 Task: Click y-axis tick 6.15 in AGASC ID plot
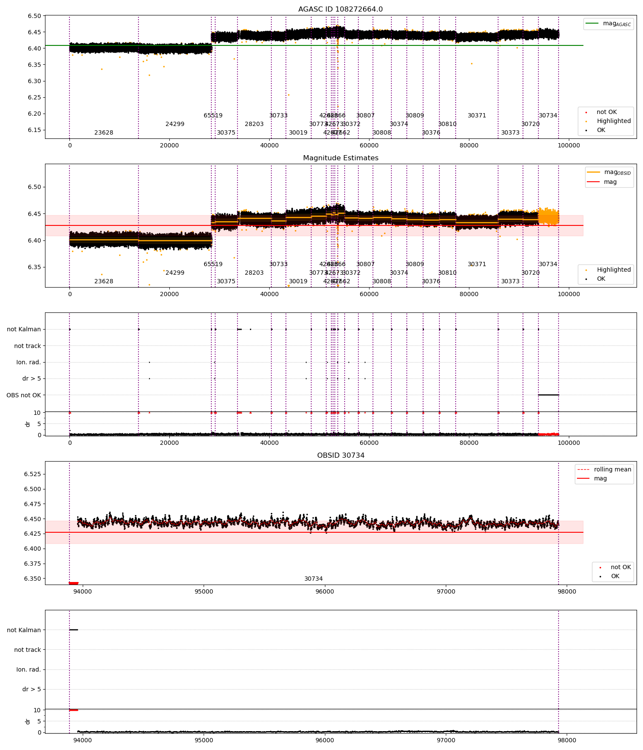(x=34, y=130)
